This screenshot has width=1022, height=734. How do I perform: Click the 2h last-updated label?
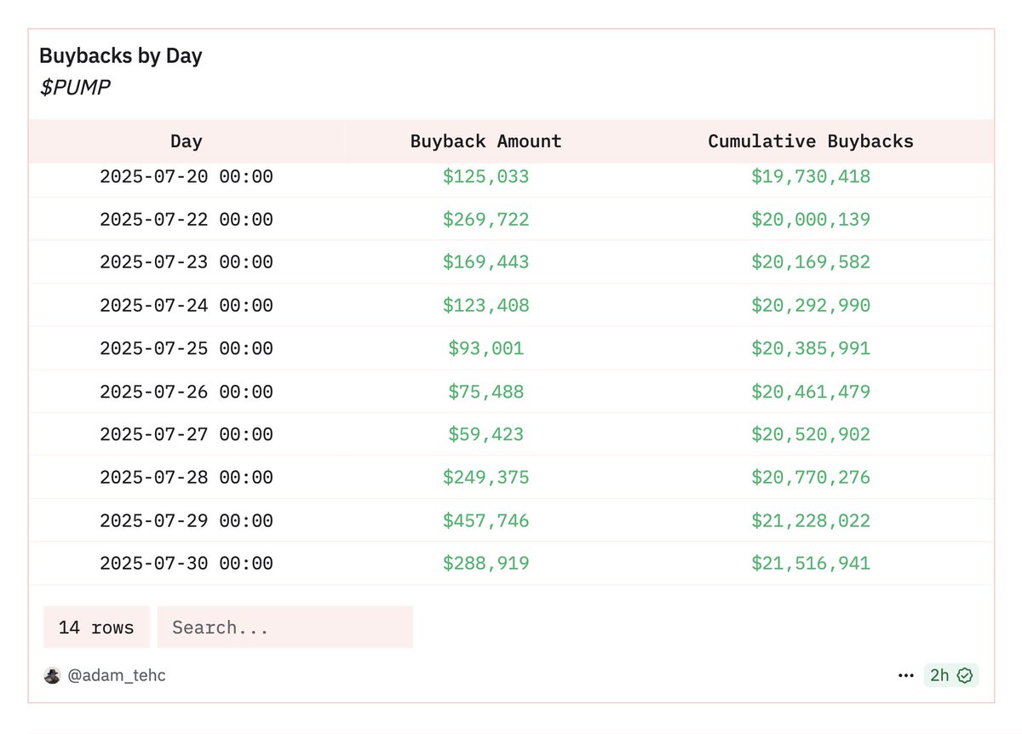point(939,675)
